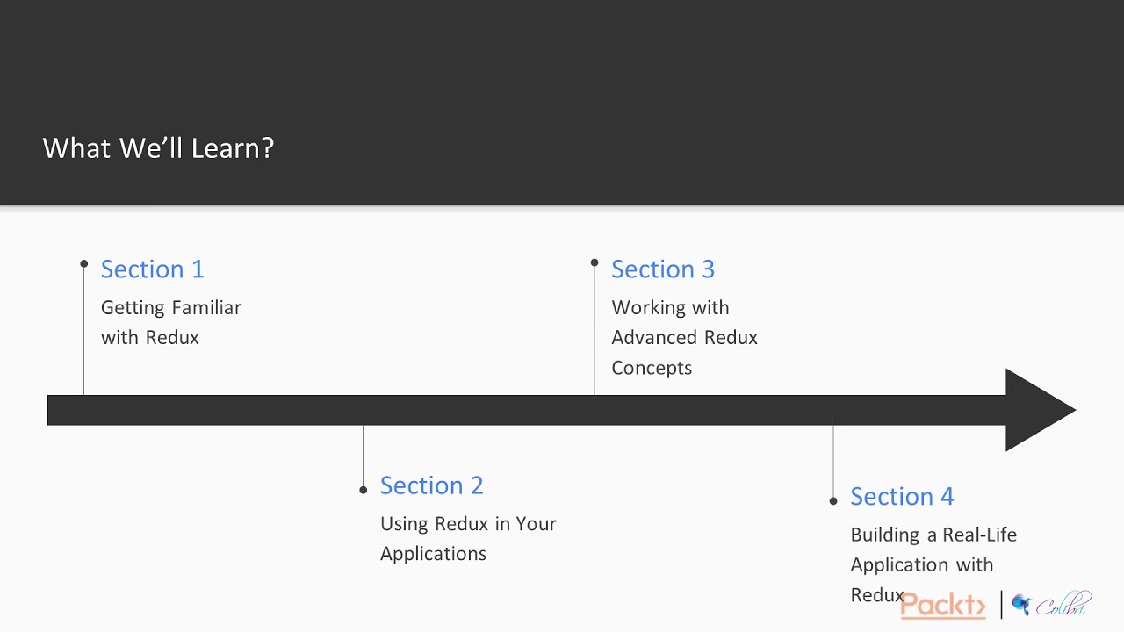Click 'Working with Advanced Redux Concepts' text
1124x632 pixels.
685,337
